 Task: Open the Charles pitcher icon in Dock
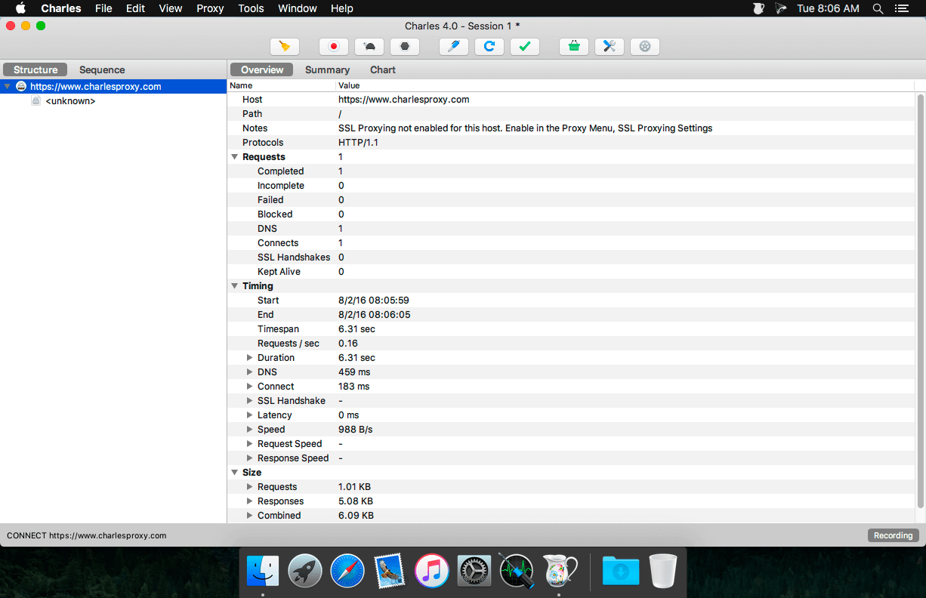(x=560, y=571)
